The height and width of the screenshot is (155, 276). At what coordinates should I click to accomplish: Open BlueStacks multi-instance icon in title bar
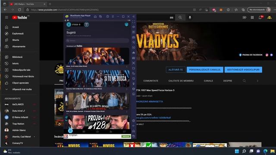100,16
